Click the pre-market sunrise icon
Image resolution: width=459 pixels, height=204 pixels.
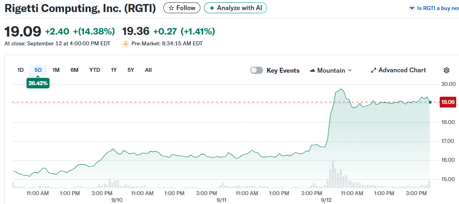(x=126, y=43)
